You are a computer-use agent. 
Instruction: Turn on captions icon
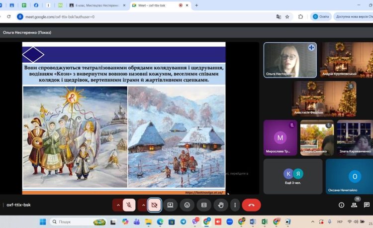pos(203,205)
